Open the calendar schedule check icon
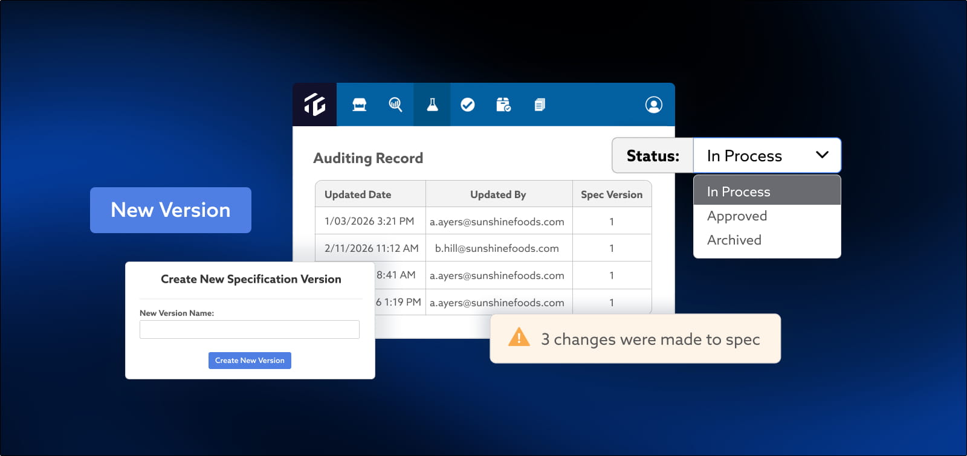 point(503,104)
